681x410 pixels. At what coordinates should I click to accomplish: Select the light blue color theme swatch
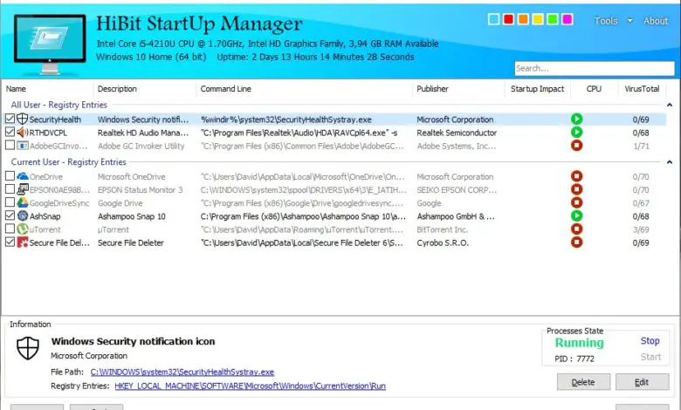tap(494, 19)
